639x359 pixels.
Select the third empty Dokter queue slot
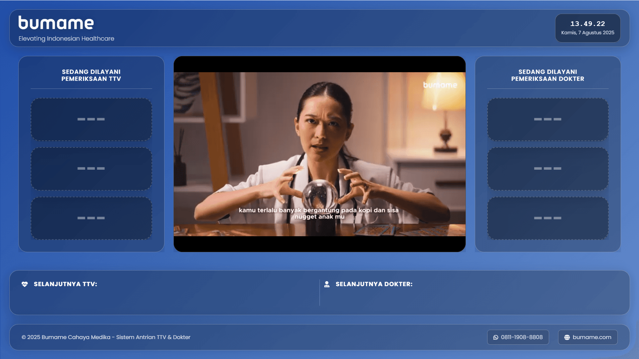pos(548,218)
